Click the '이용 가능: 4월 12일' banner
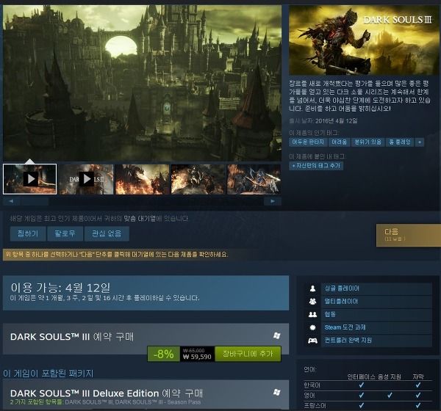Screen dimensions: 441x411 click(146, 293)
